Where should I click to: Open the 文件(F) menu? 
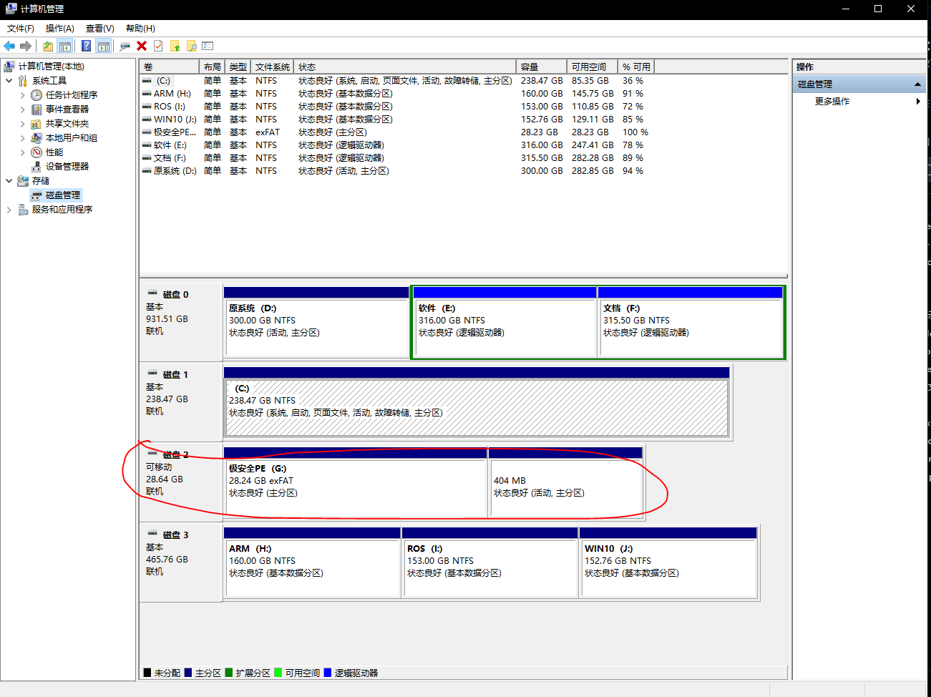21,29
